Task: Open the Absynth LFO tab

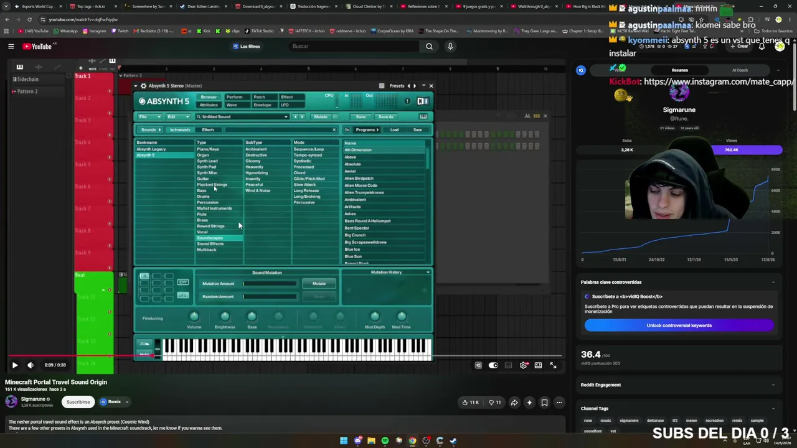Action: (x=285, y=105)
